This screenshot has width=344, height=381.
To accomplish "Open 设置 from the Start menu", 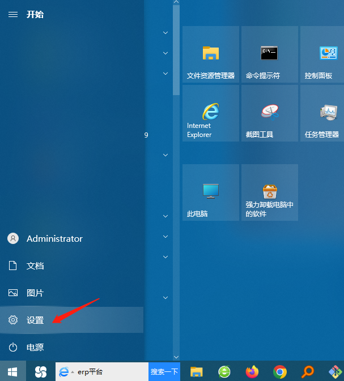I will (35, 320).
